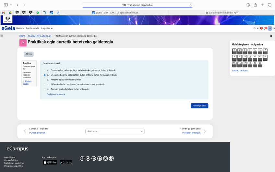
Task: Clear my choice with Garbitu nire aukera
Action: pos(56,94)
